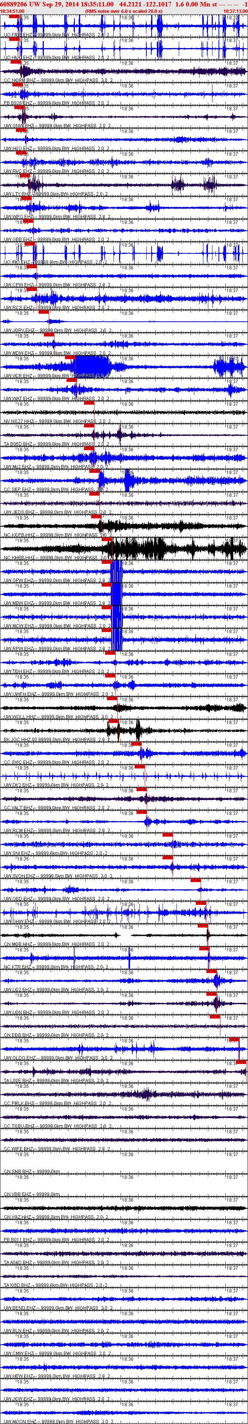Select the UW SVOH EHZ station label
248x1424 pixels.
pos(58,876)
